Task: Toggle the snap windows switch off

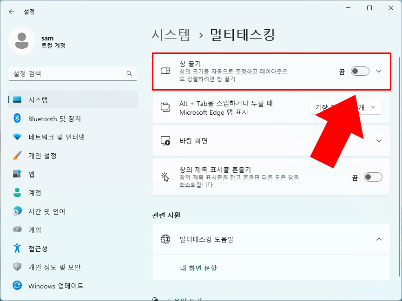Action: point(360,71)
